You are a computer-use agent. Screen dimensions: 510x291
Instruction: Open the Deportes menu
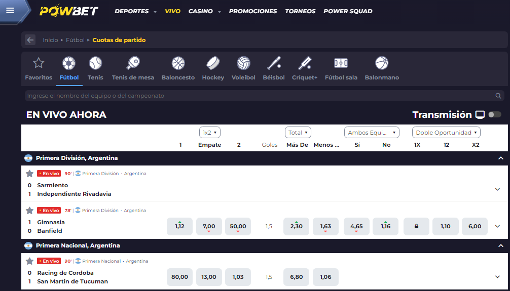click(x=136, y=11)
